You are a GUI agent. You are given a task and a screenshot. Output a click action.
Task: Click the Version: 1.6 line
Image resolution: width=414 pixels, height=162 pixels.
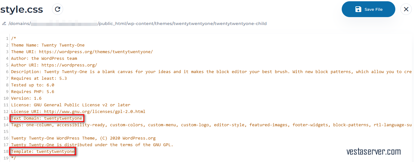(26, 98)
